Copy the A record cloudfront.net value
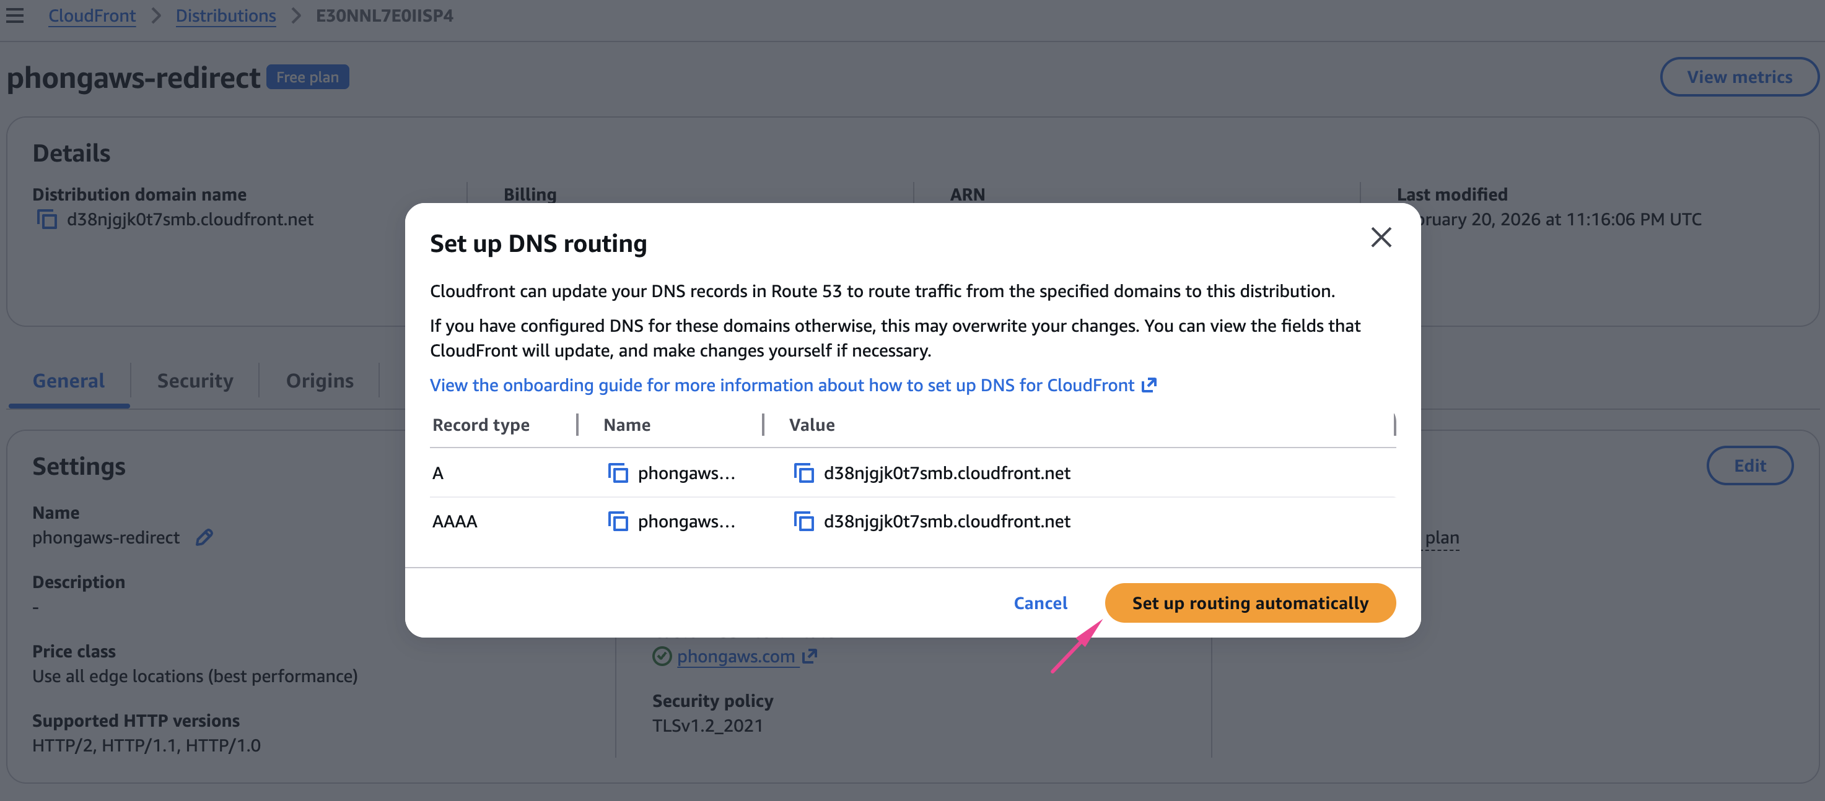 pyautogui.click(x=803, y=473)
